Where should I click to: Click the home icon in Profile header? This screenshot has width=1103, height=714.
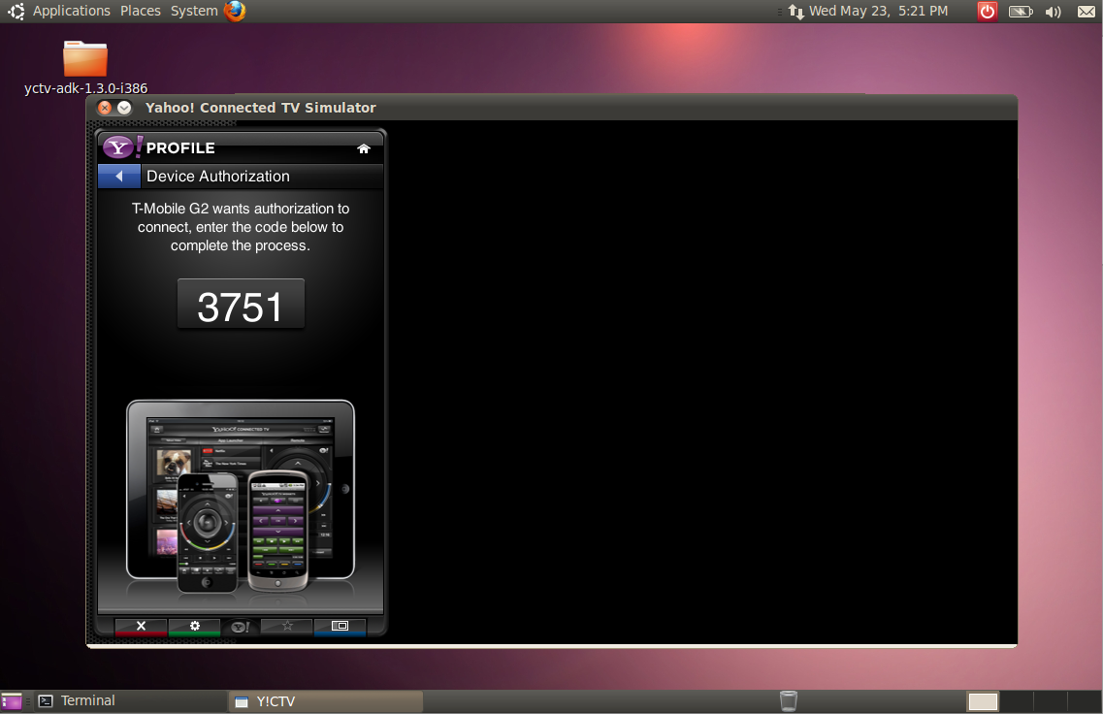click(x=364, y=148)
